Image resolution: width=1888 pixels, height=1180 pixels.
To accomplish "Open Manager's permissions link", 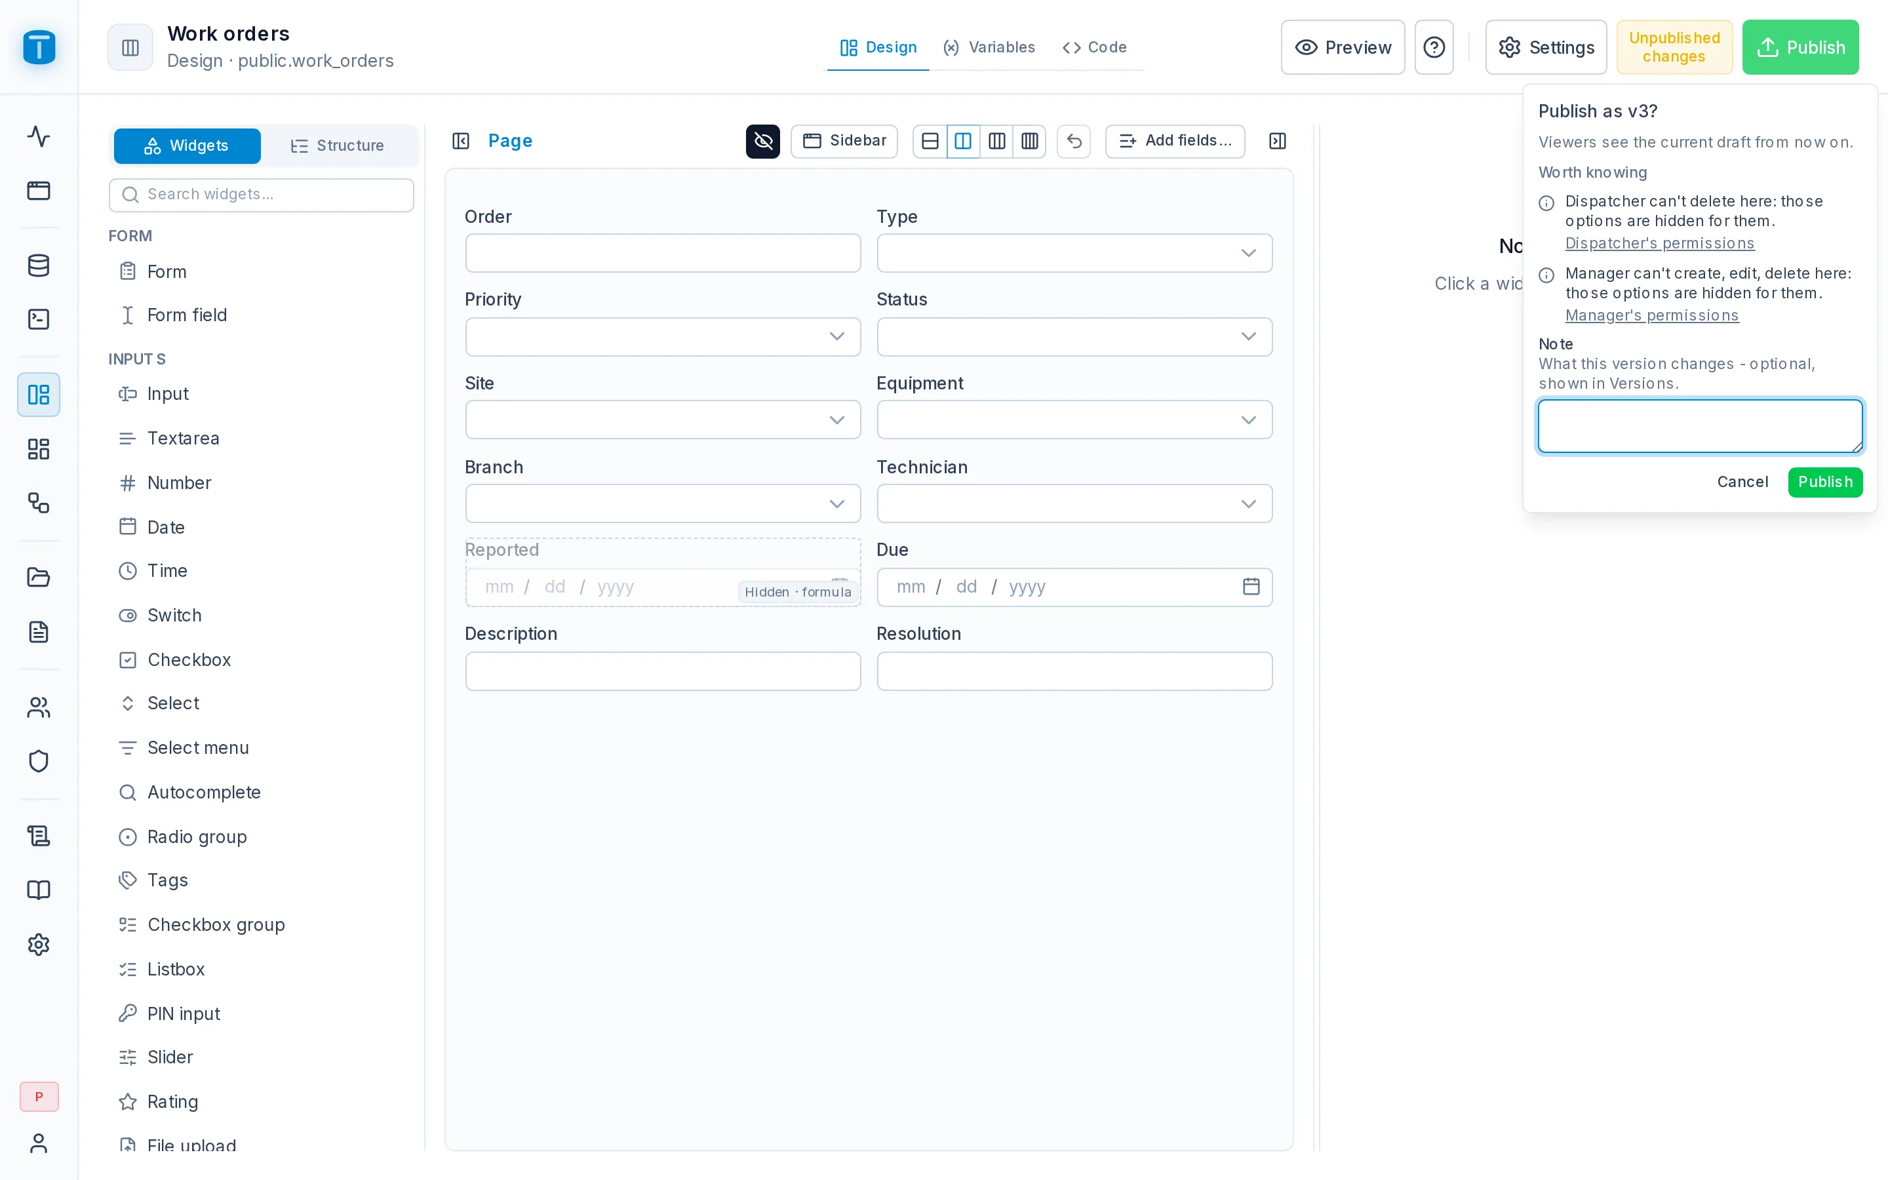I will pos(1651,315).
